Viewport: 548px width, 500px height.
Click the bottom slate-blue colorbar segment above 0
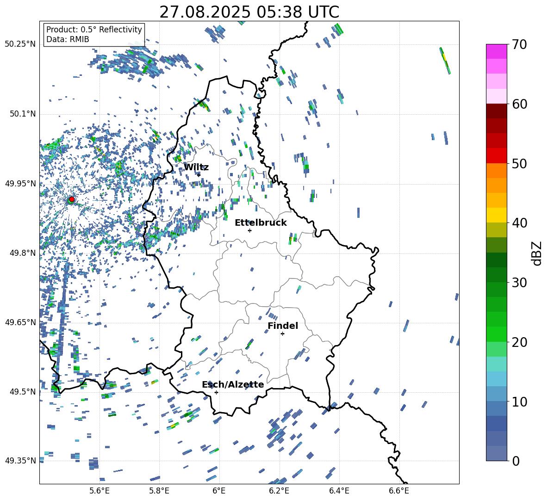497,453
